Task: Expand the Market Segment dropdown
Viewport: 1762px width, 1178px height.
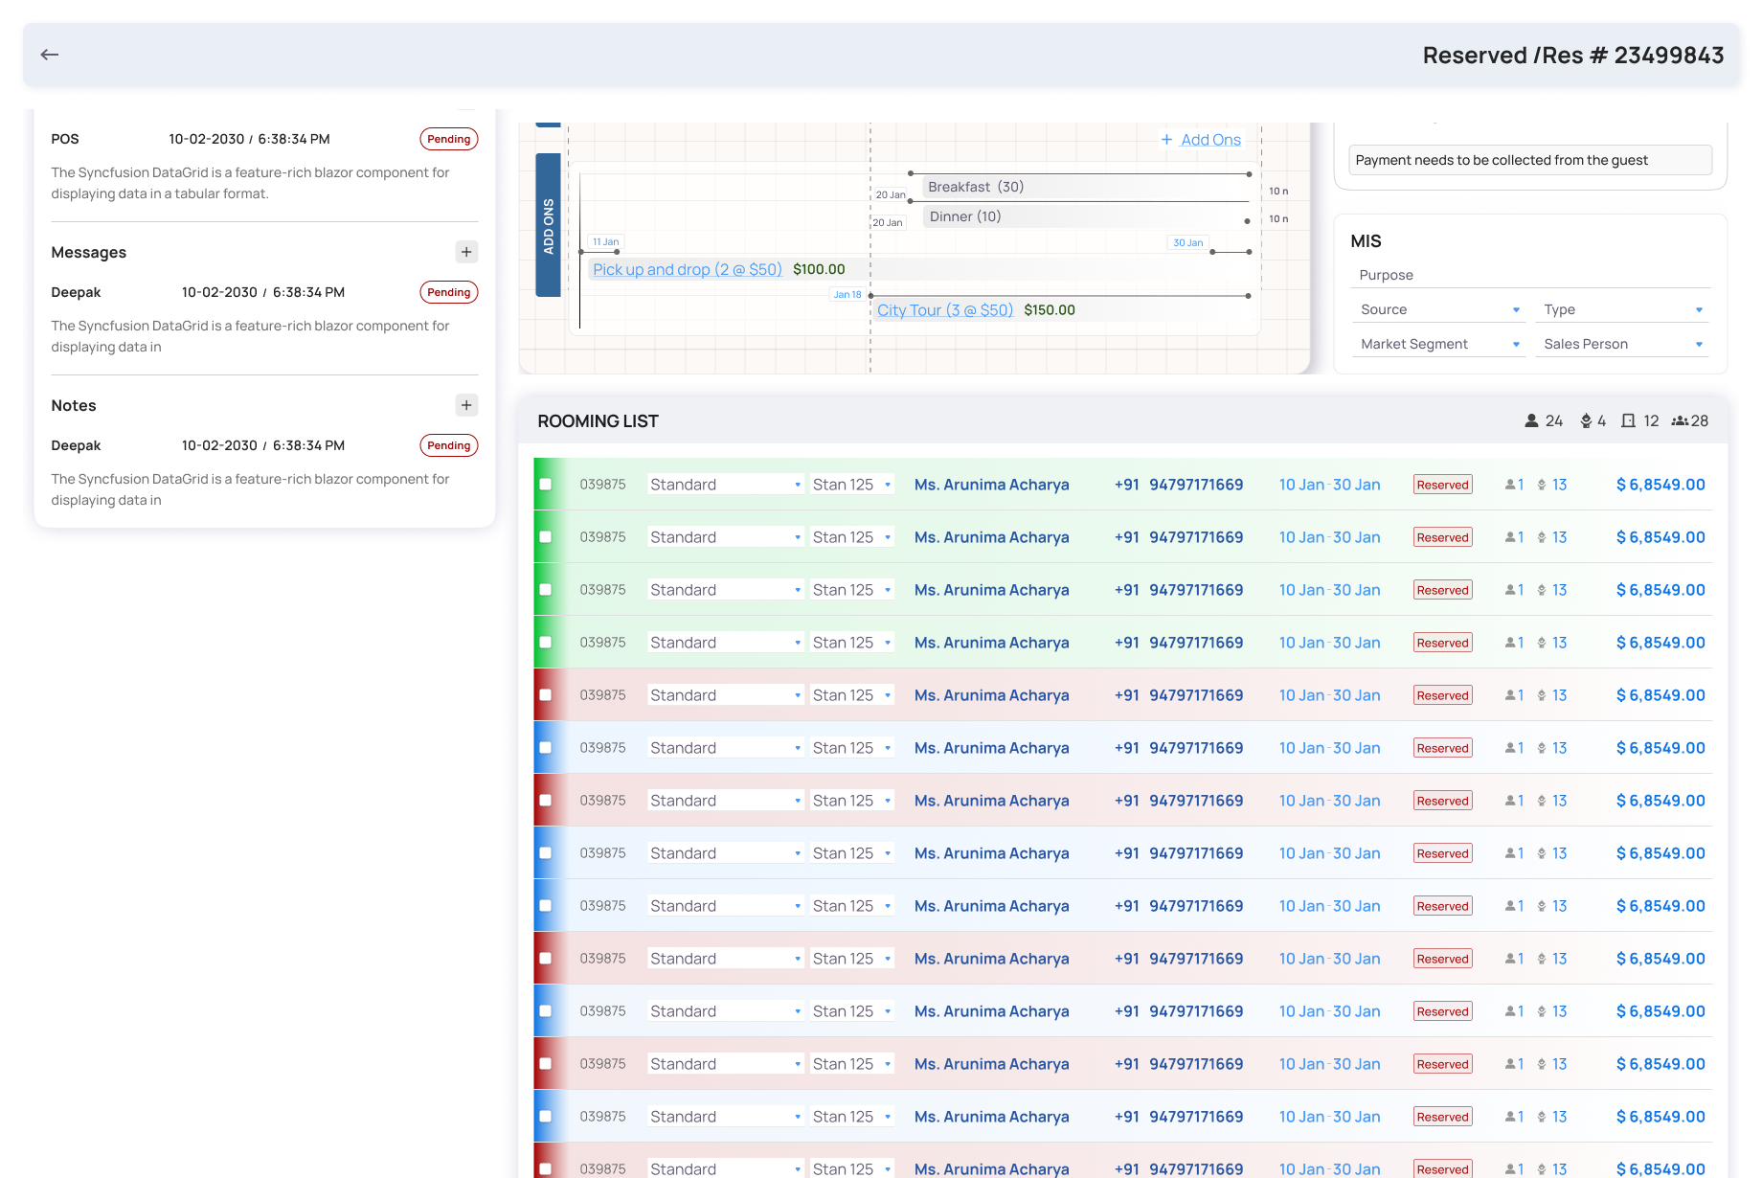Action: pyautogui.click(x=1439, y=344)
